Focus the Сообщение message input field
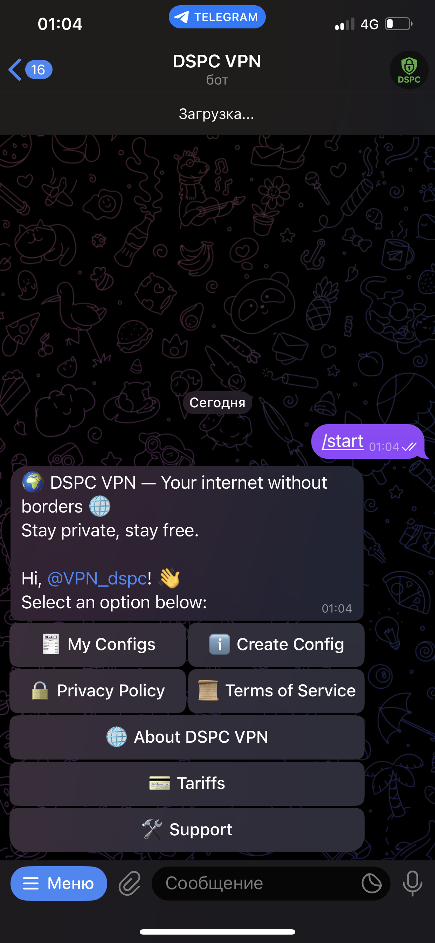Viewport: 435px width, 943px height. coord(256,883)
